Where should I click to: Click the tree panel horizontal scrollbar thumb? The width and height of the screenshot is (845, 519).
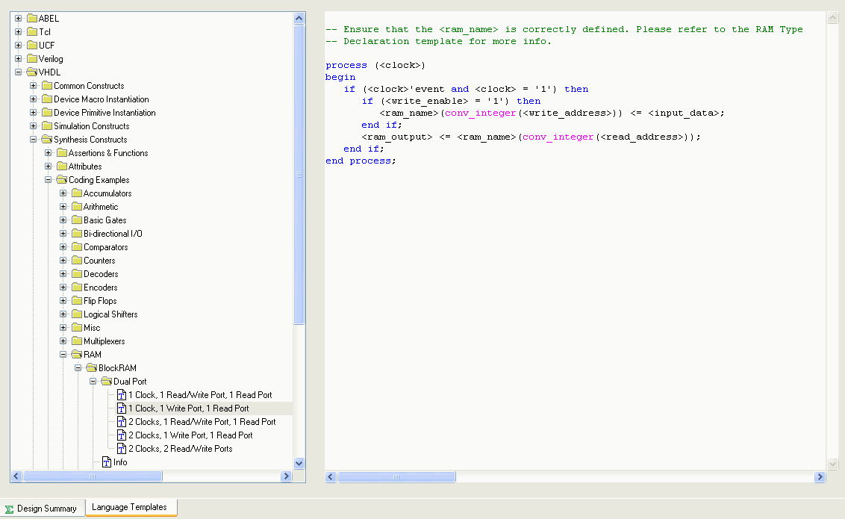(x=93, y=476)
